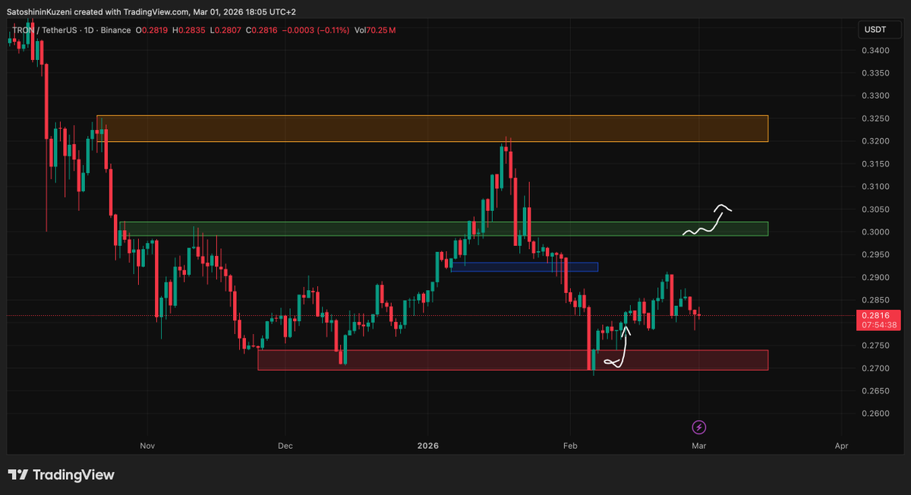Click the 0.3400 price axis label

coord(875,51)
